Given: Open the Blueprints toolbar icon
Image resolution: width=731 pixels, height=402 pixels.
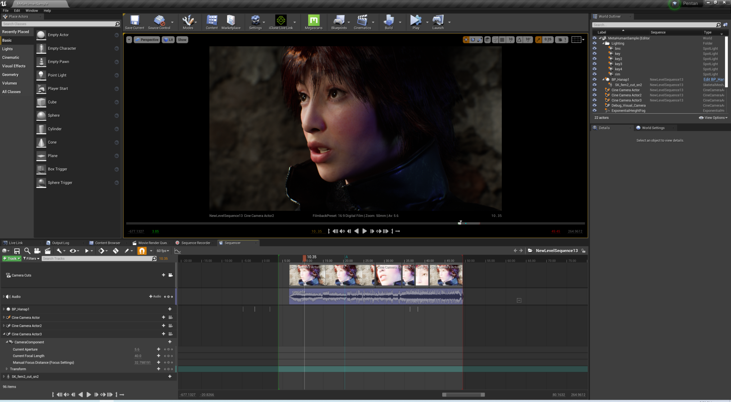Looking at the screenshot, I should tap(339, 22).
